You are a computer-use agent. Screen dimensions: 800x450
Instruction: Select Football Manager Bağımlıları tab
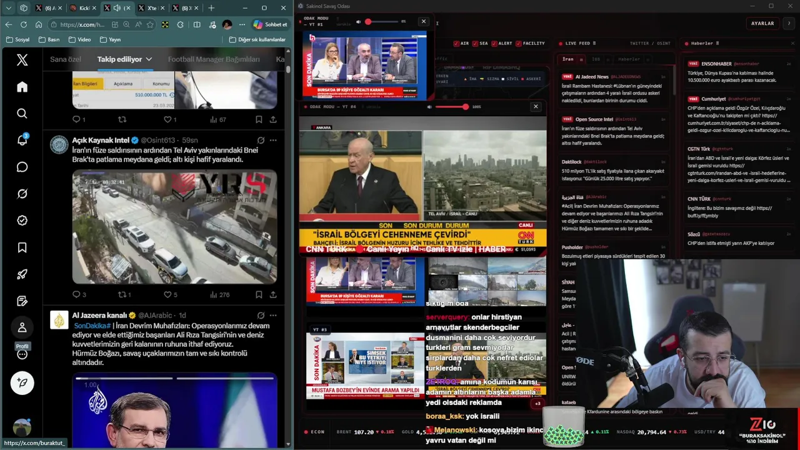(214, 59)
